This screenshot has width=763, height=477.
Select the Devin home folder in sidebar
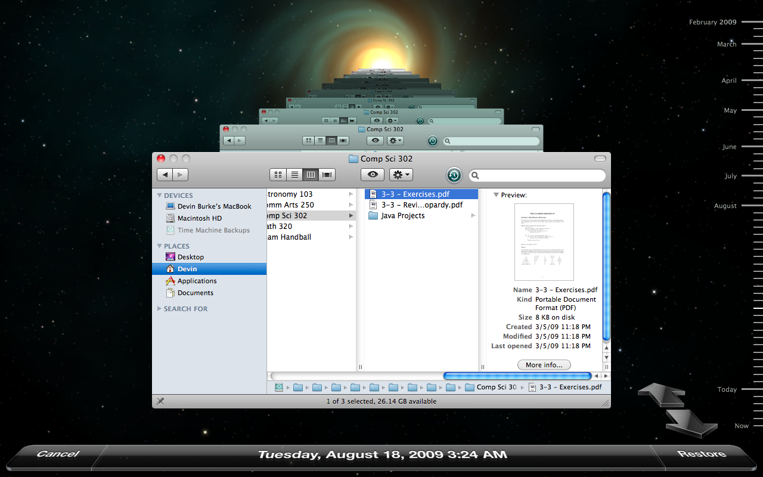click(209, 269)
